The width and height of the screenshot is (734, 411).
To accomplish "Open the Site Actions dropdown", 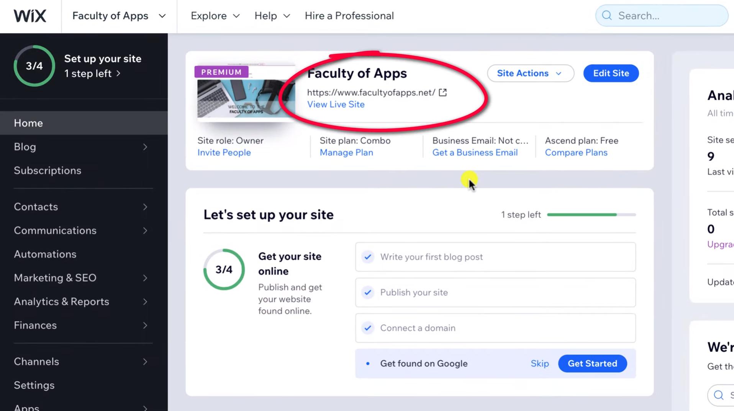I will (x=531, y=73).
